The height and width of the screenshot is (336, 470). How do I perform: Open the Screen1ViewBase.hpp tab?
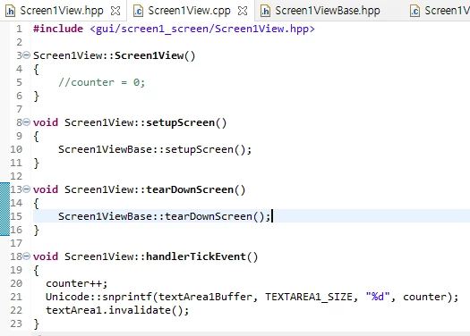pyautogui.click(x=328, y=11)
